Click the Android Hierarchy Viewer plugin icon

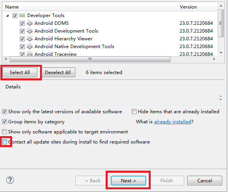(30, 39)
